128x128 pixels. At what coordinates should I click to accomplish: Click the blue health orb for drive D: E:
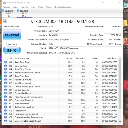point(18,10)
